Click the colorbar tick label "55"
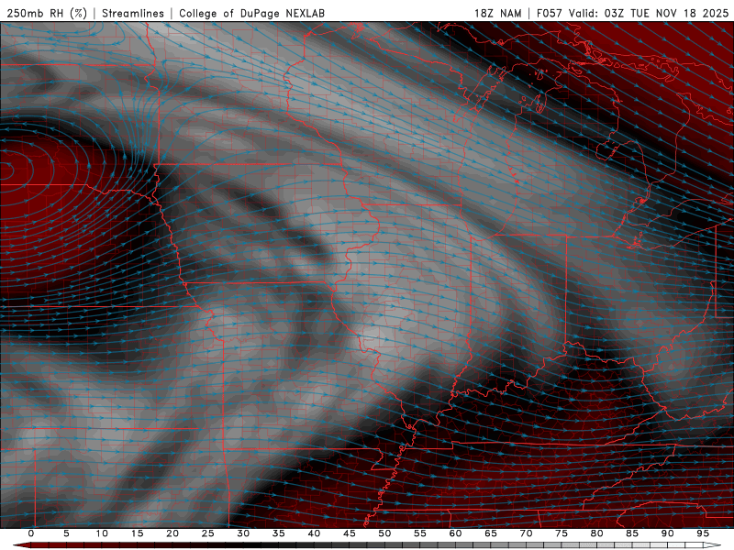 pos(420,533)
